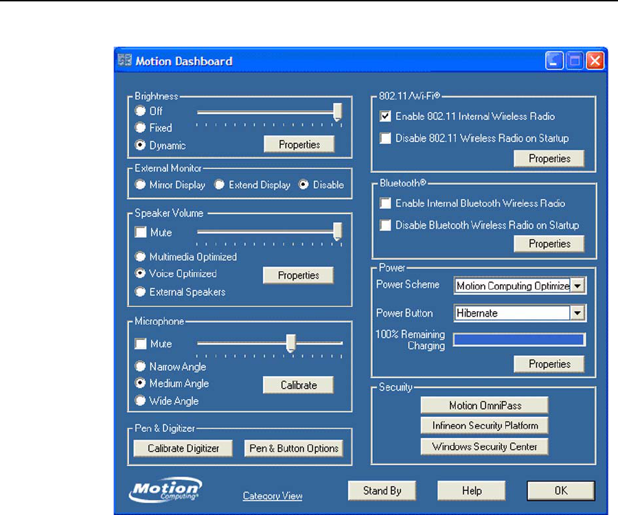Click the Brightness slider thumb

click(x=337, y=112)
